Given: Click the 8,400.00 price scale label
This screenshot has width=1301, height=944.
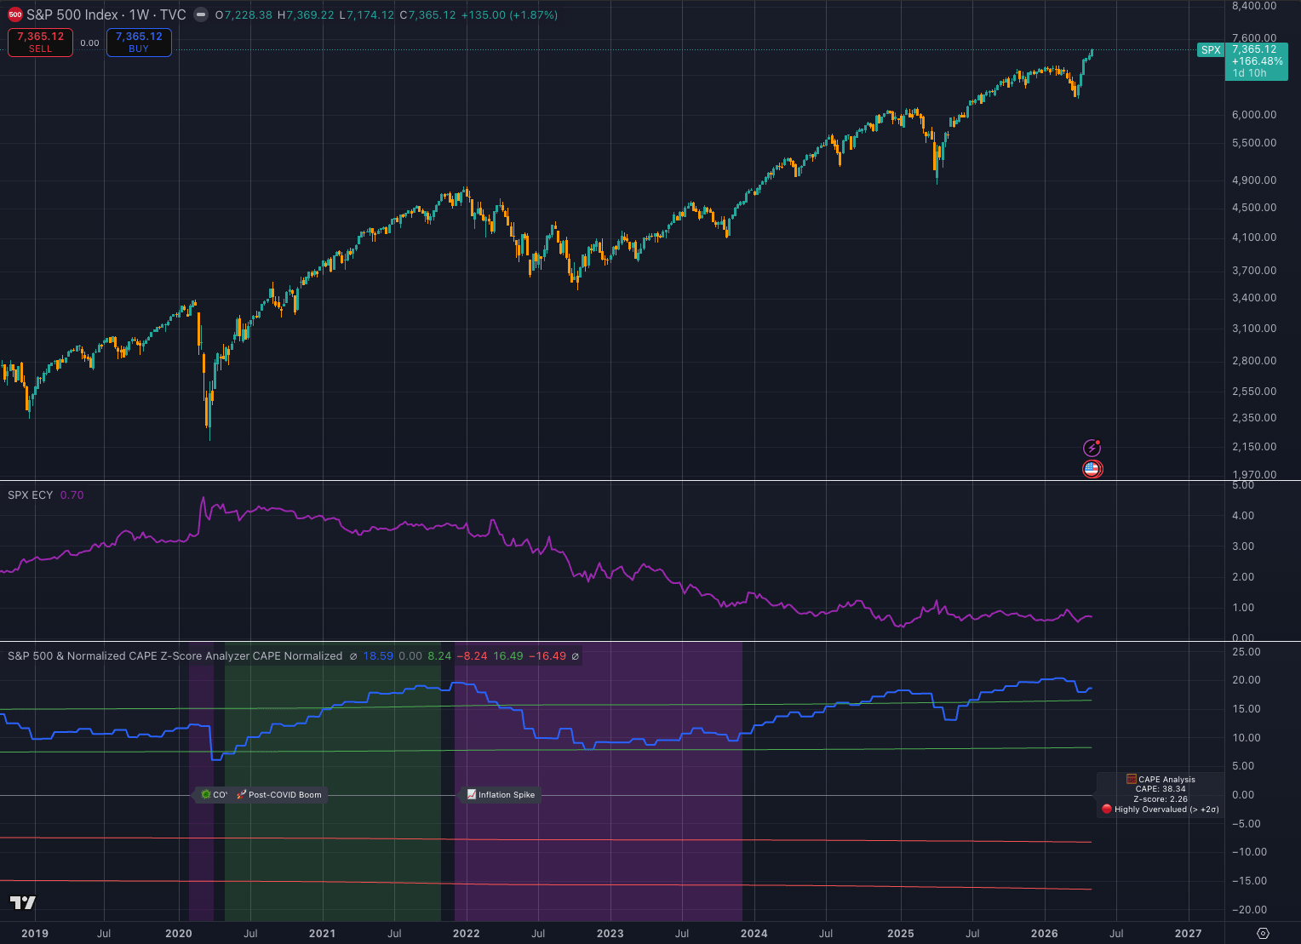Looking at the screenshot, I should 1254,6.
